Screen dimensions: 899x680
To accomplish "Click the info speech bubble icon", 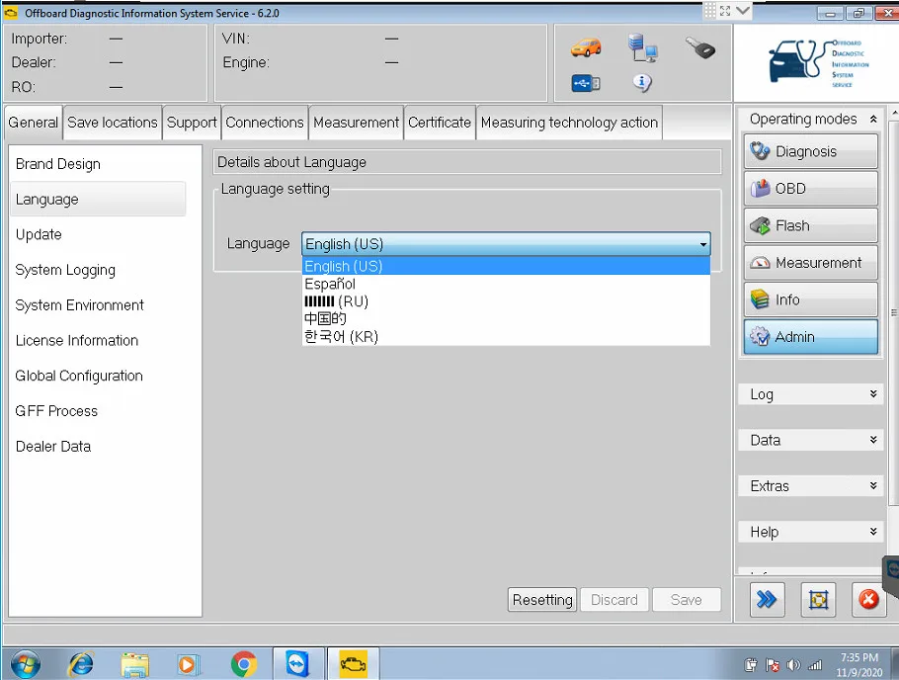I will [x=642, y=83].
